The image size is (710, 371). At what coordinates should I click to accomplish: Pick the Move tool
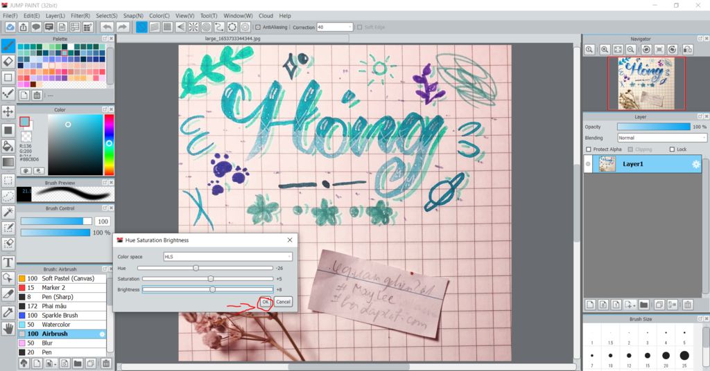8,111
